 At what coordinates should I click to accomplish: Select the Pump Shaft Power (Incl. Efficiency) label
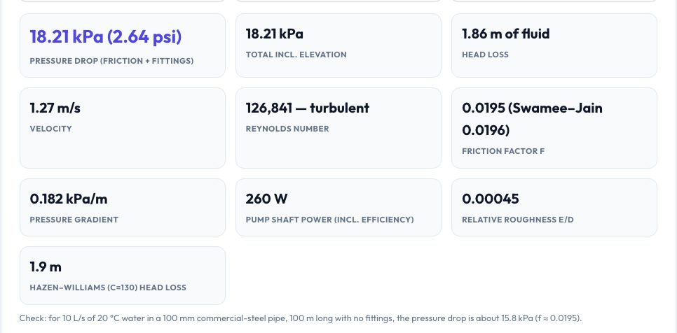click(329, 220)
